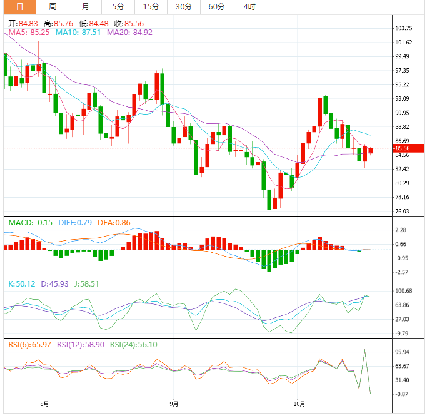427x418 pixels.
Task: Click the red 85.56 current price tag
Action: [x=409, y=148]
